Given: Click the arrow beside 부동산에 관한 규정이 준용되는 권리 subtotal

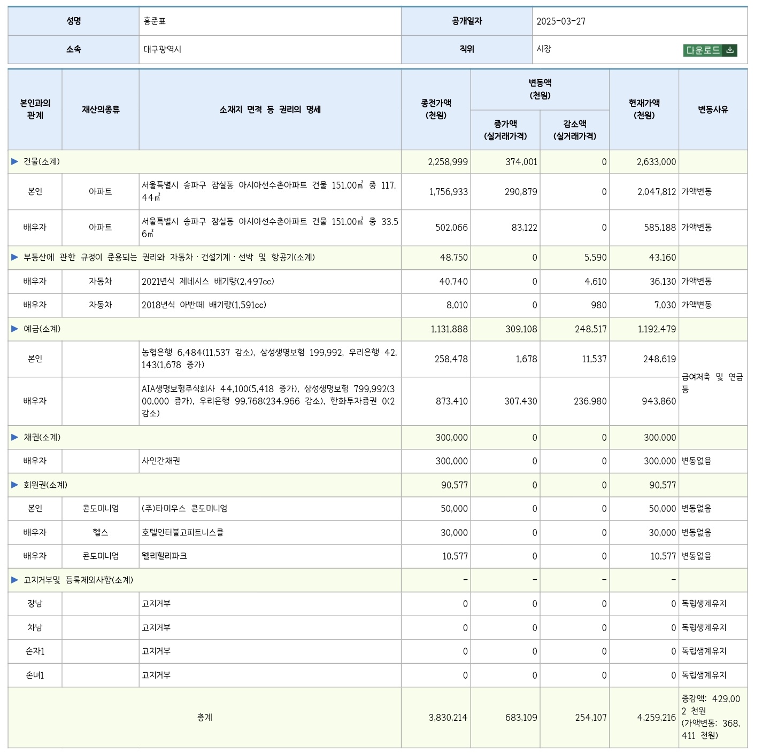Looking at the screenshot, I should [15, 257].
